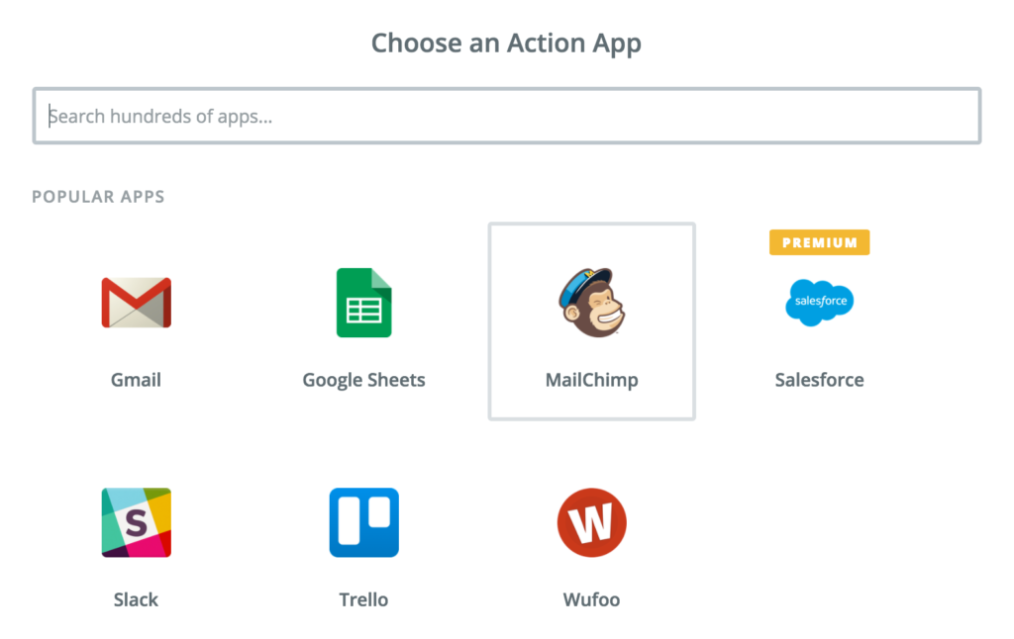Choose the Wufoo app icon
The image size is (1014, 639).
(591, 523)
